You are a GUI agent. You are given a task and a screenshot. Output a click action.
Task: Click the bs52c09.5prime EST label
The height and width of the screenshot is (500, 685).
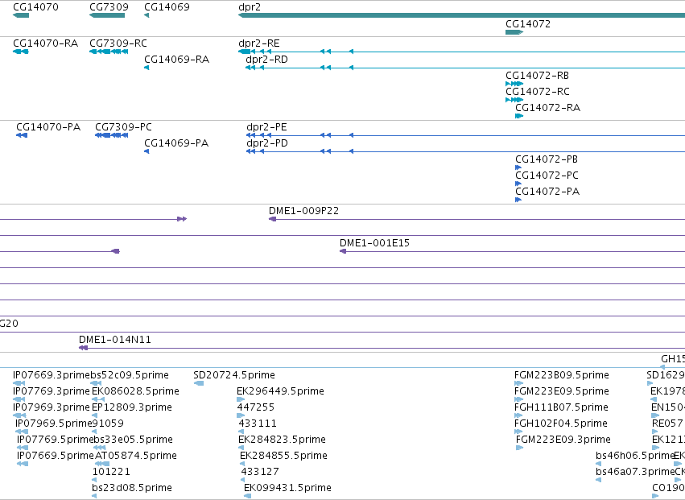[130, 375]
